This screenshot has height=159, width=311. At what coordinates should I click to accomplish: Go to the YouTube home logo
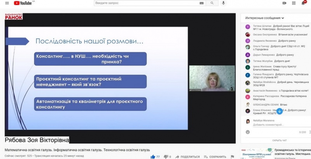click(24, 3)
